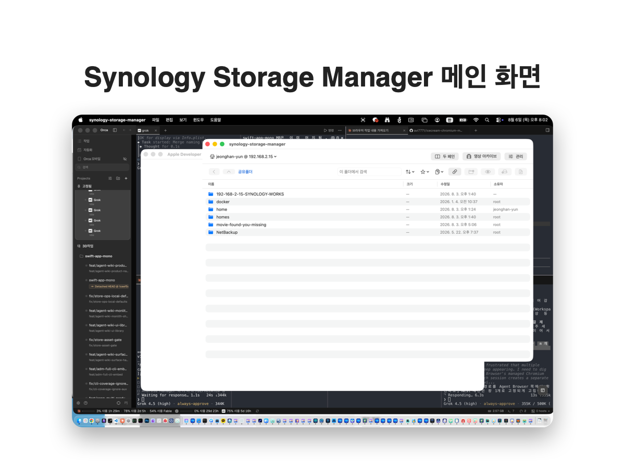Image resolution: width=625 pixels, height=469 pixels.
Task: Click folder icon beside NetBackup
Action: coord(211,232)
